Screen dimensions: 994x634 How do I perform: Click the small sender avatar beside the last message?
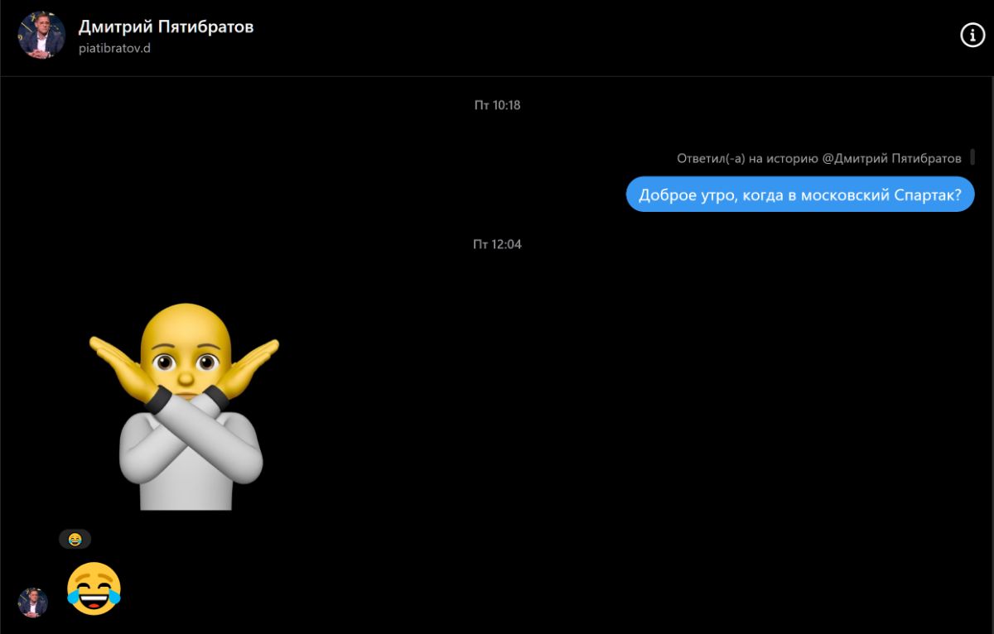[33, 603]
